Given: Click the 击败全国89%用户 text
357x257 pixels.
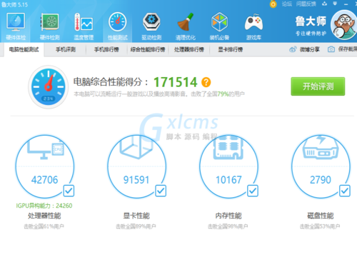Looking at the screenshot, I should [x=136, y=226].
